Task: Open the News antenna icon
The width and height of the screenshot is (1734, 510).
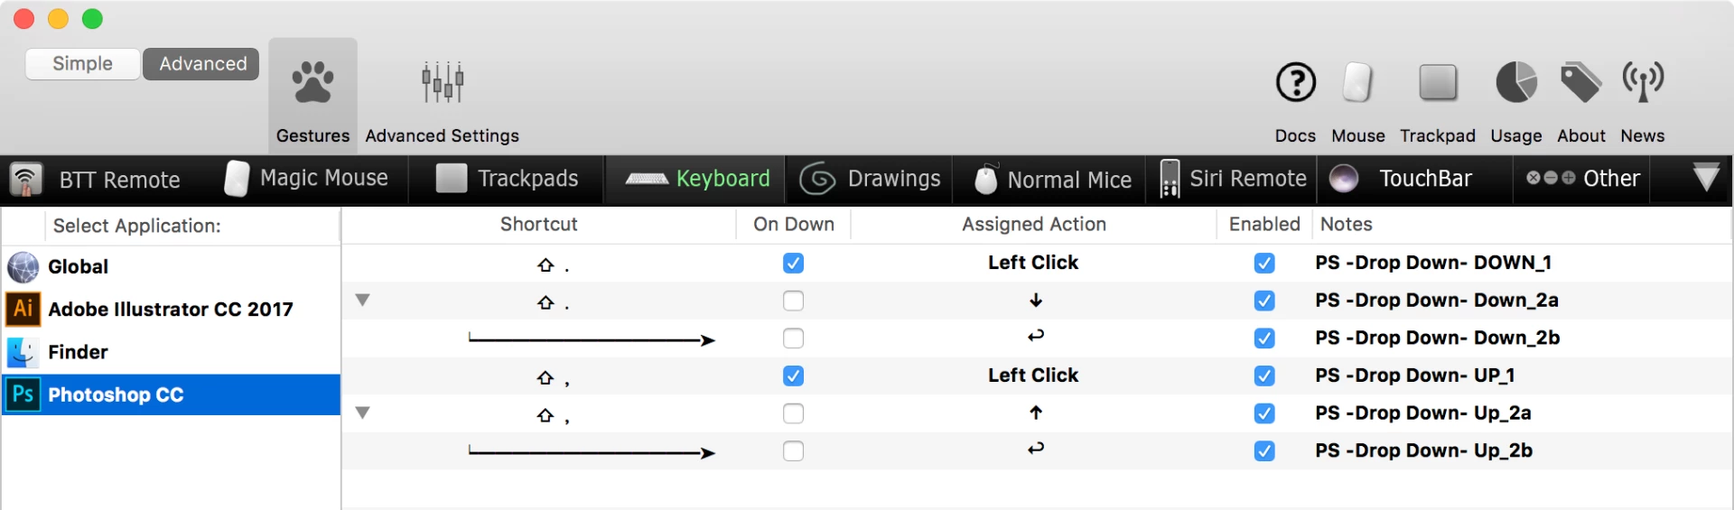Action: click(1643, 83)
